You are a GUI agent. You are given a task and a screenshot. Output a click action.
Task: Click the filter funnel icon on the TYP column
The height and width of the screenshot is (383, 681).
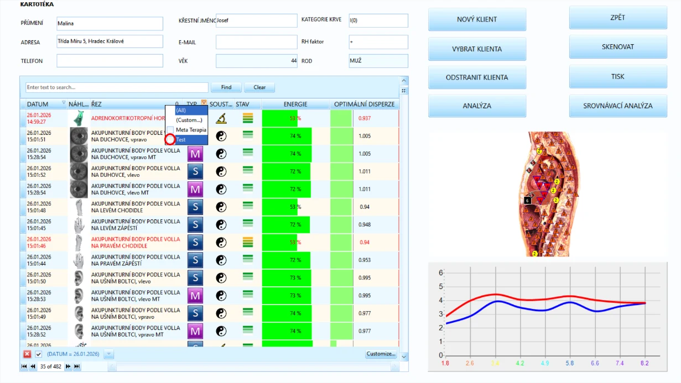(x=204, y=103)
